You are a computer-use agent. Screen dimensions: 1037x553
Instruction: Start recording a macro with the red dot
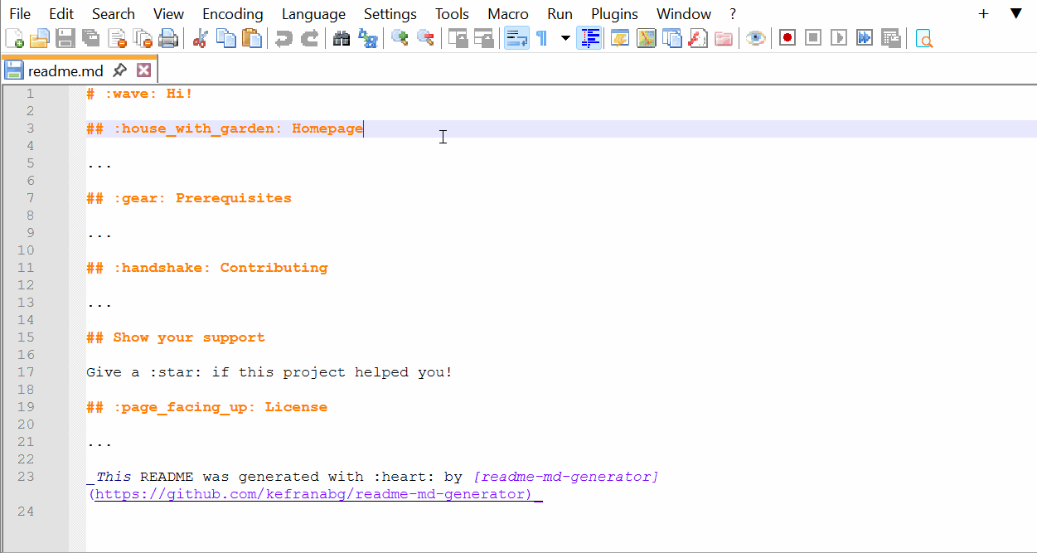point(787,37)
